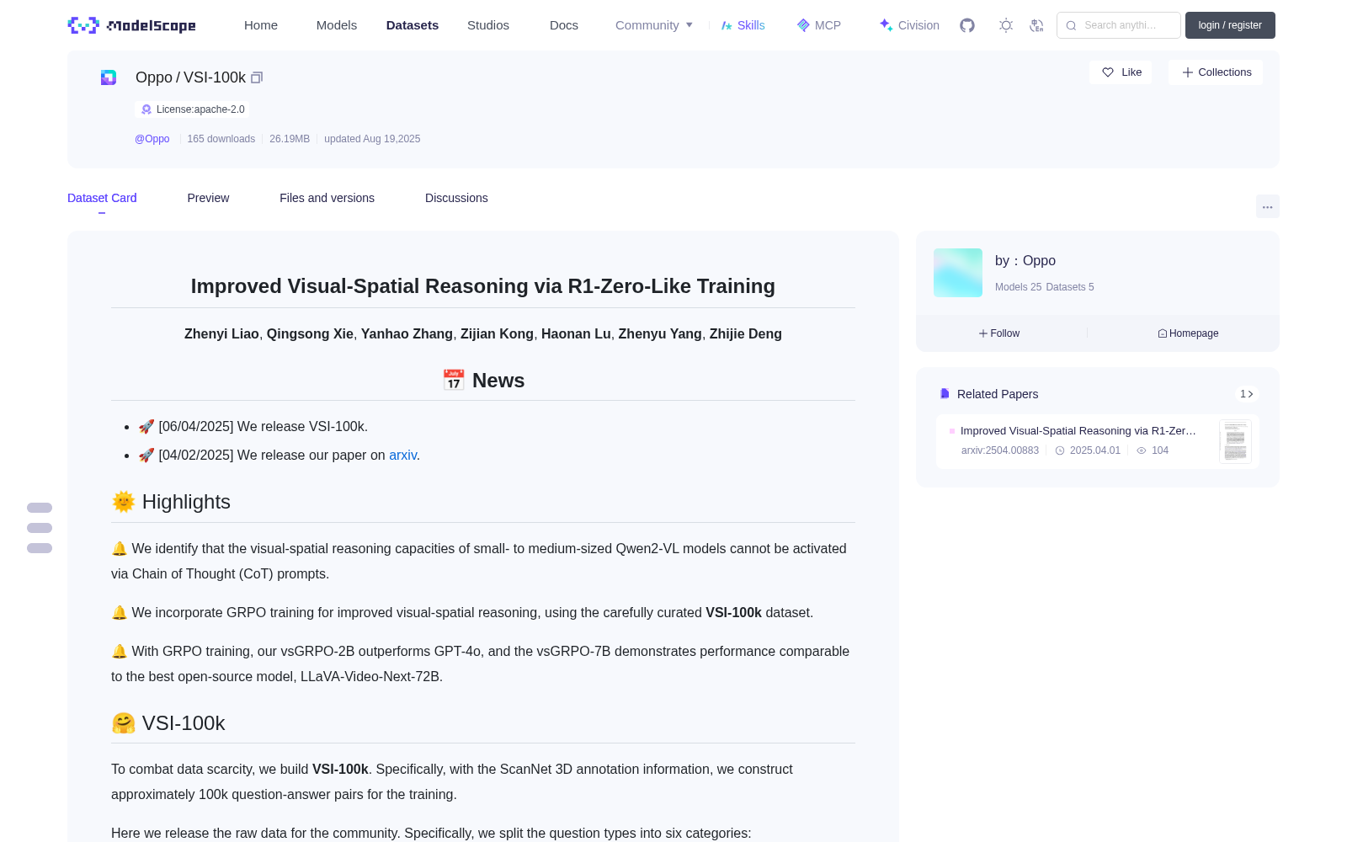The image size is (1347, 842).
Task: Focus the search input field
Action: pos(1119,25)
